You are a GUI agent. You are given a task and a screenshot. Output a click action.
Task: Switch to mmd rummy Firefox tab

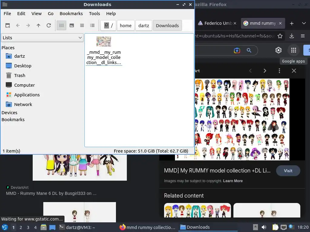(x=263, y=23)
